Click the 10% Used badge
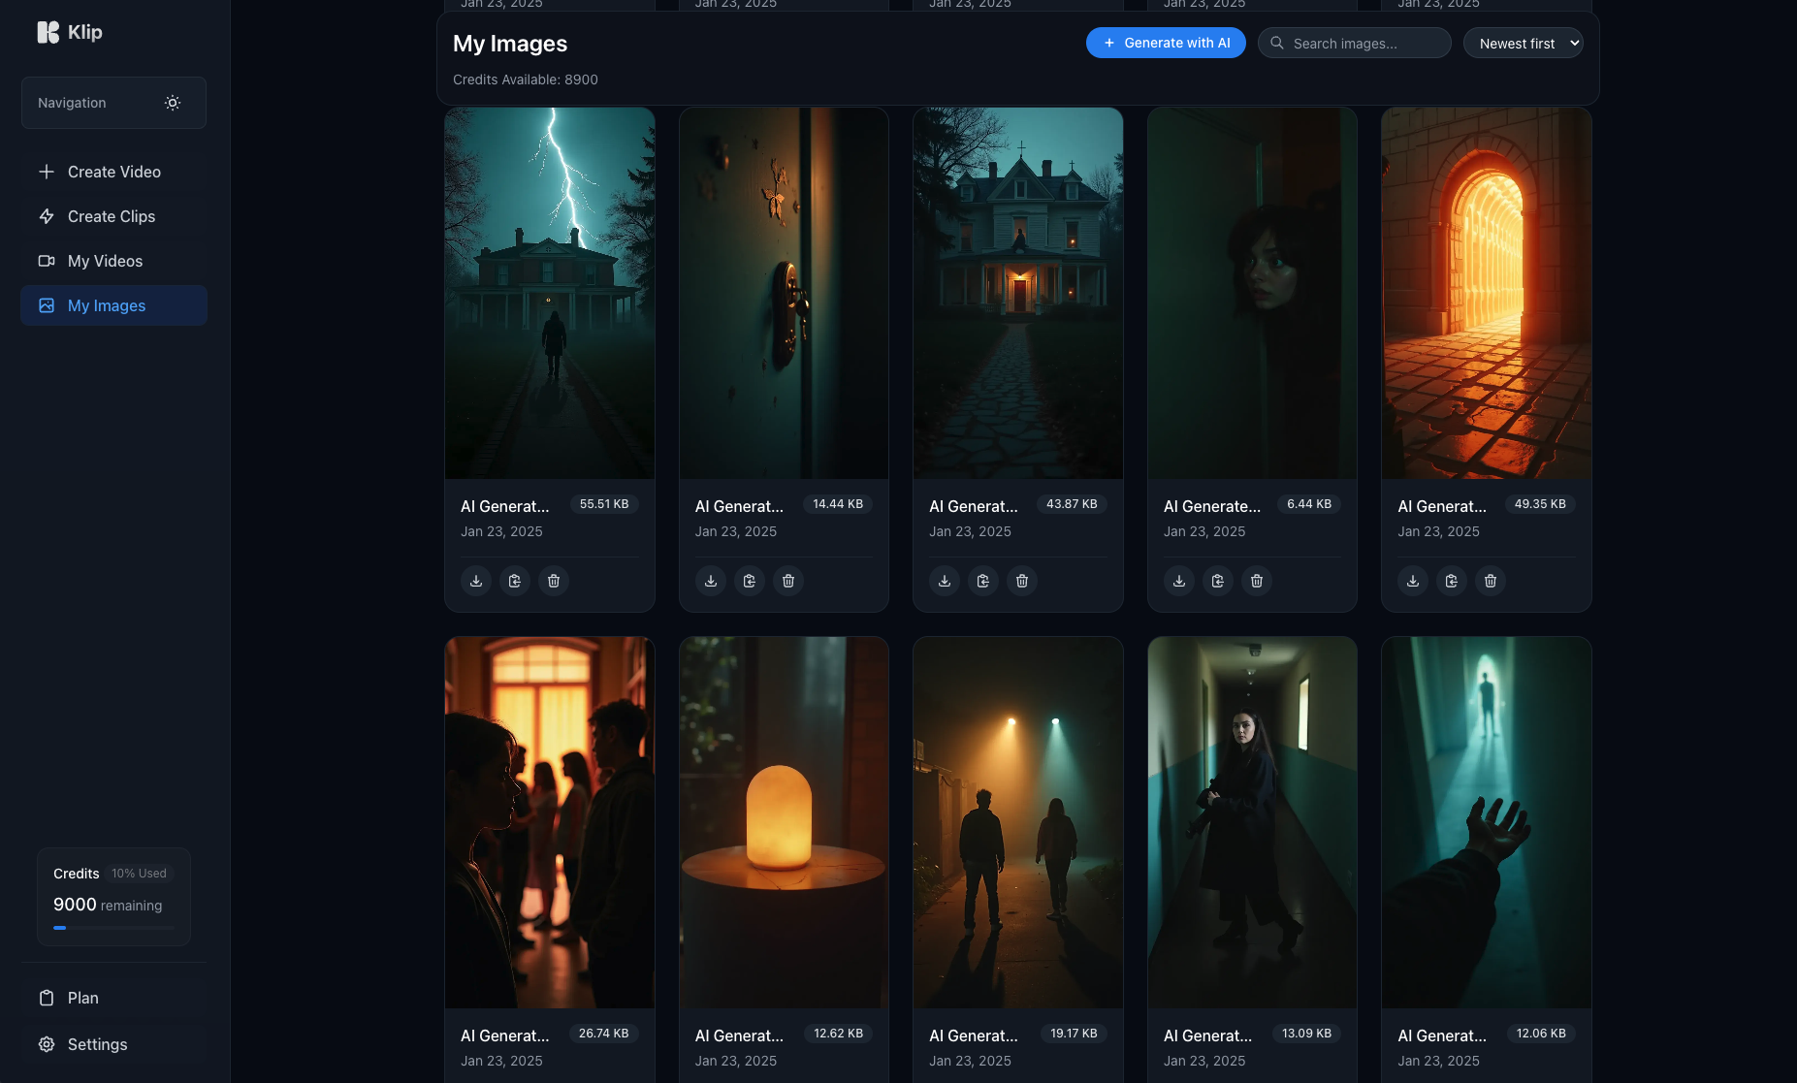 tap(139, 874)
